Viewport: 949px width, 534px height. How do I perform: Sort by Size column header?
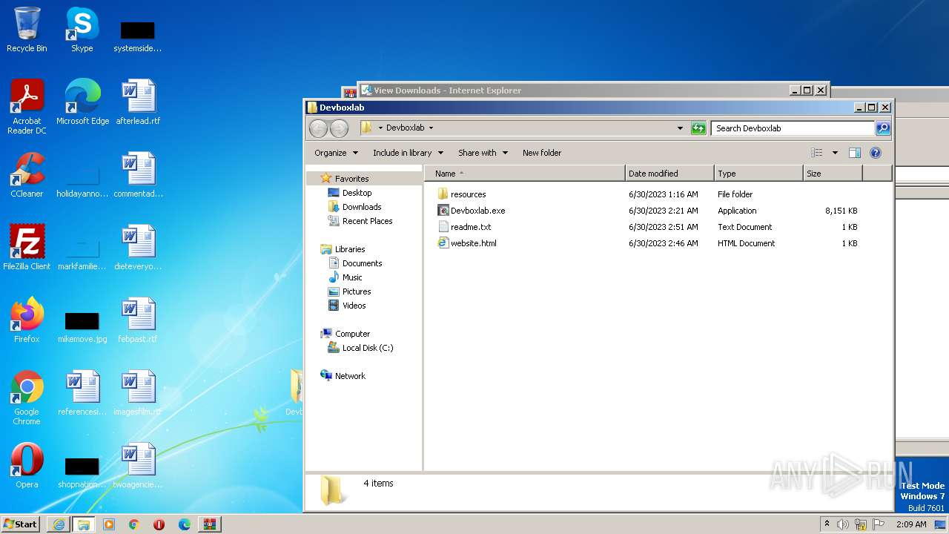click(833, 174)
